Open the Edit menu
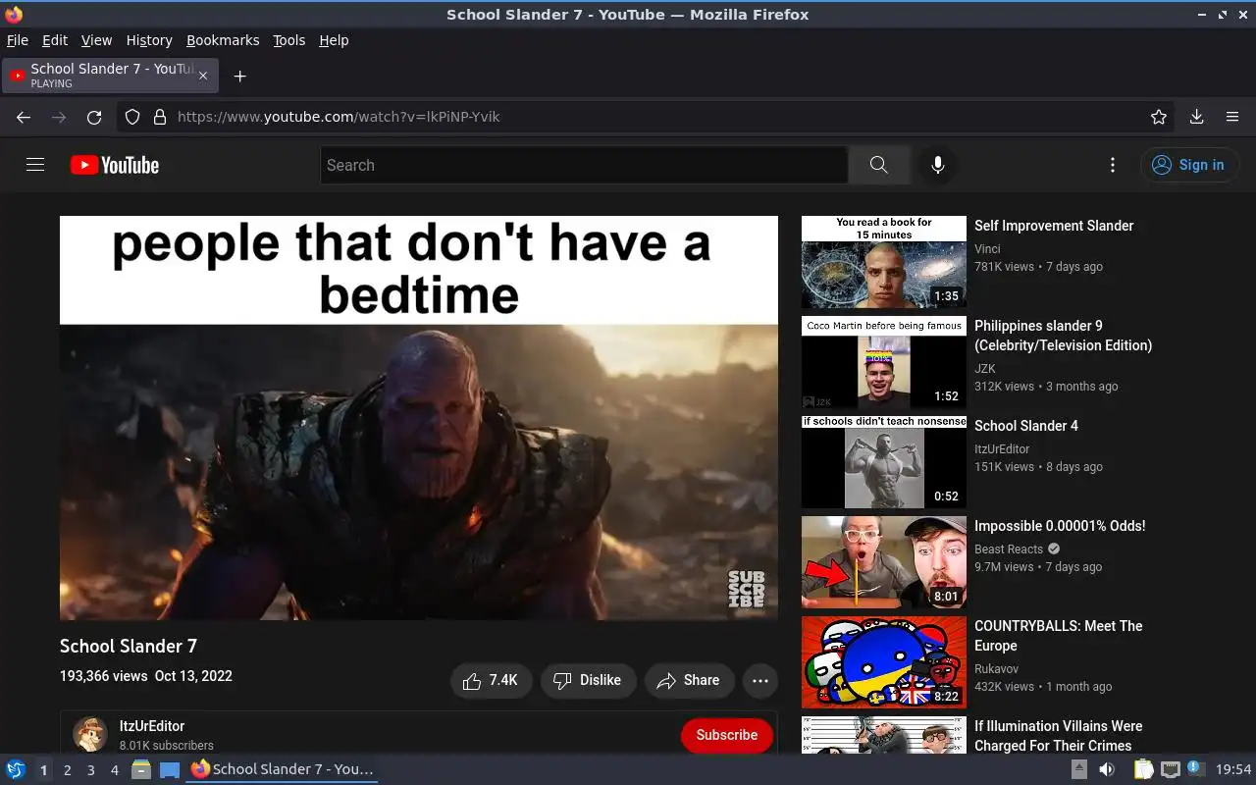1256x785 pixels. [55, 40]
